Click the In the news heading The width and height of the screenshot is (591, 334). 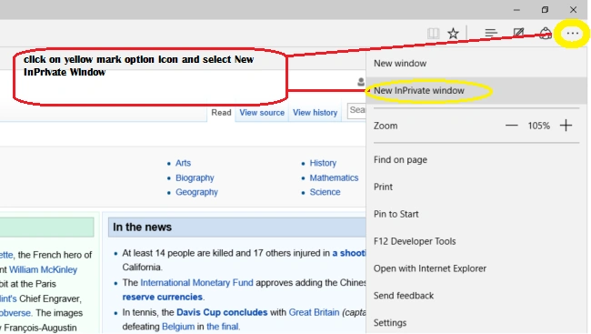(142, 228)
